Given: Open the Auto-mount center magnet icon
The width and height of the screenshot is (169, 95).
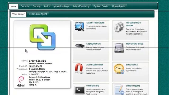Looking at the screenshot, I should pos(79,68).
